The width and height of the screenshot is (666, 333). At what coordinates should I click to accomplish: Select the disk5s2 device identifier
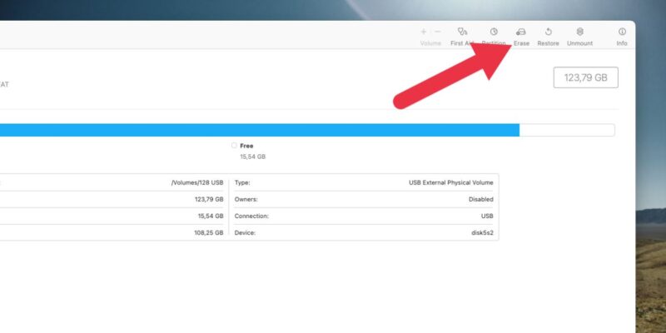482,233
